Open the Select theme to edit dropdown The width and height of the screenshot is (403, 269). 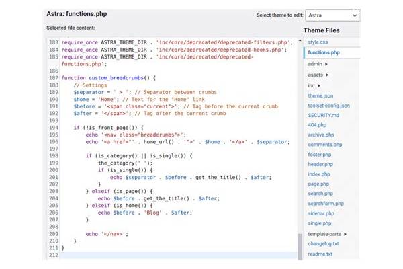[332, 15]
